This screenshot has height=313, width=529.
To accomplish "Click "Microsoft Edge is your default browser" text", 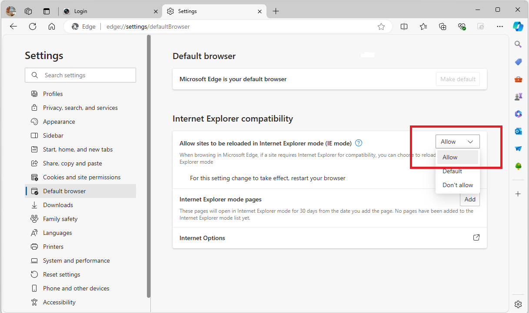I will (233, 79).
